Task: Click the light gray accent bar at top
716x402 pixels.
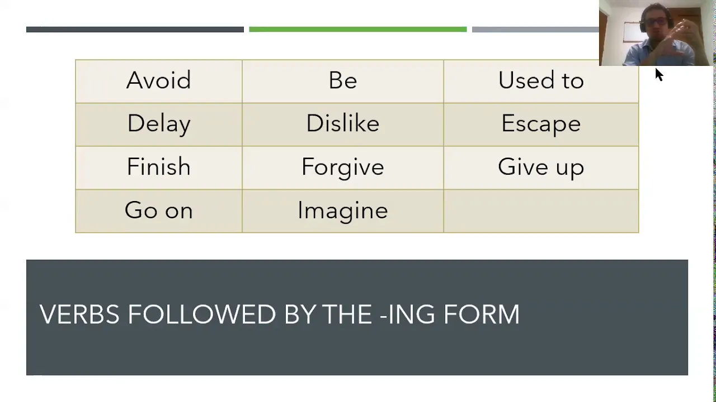Action: tap(535, 29)
